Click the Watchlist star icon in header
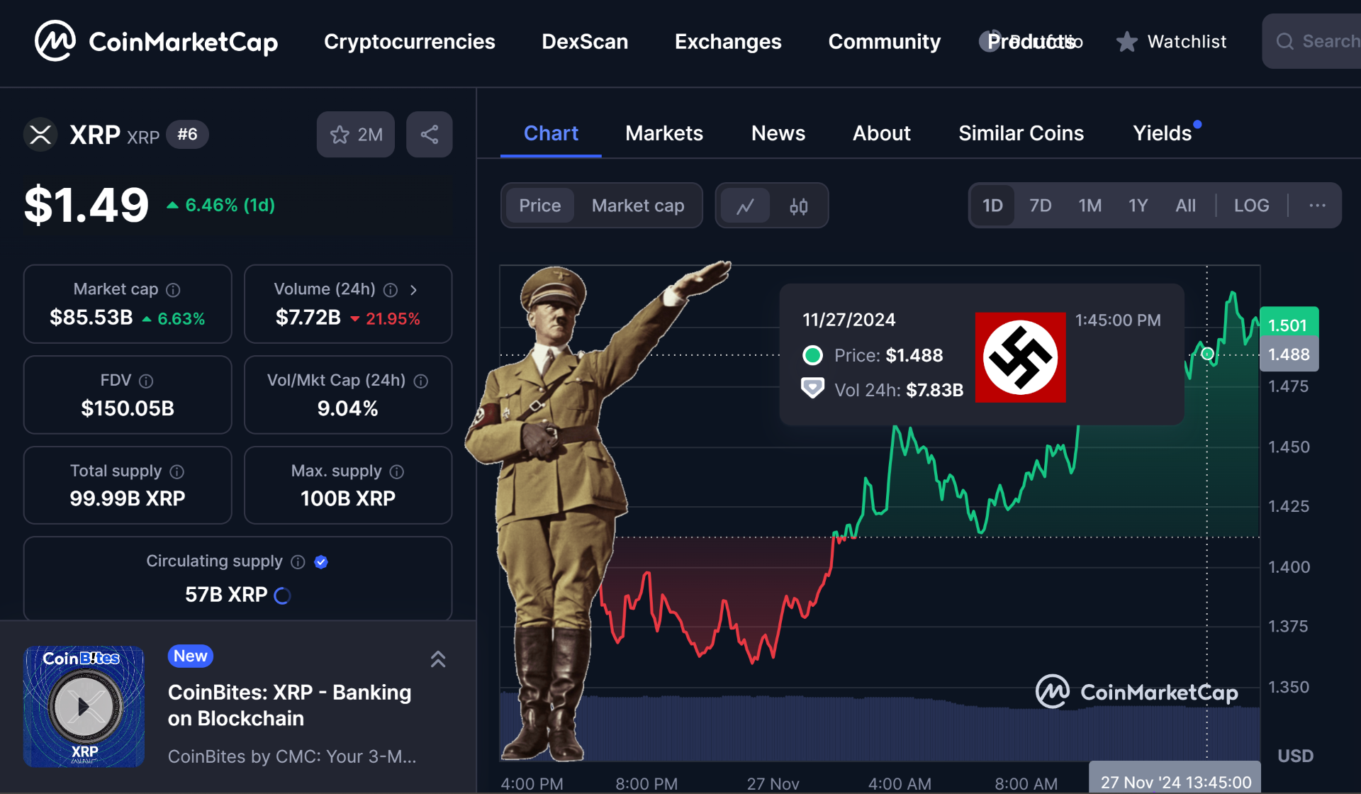The height and width of the screenshot is (794, 1361). pyautogui.click(x=1126, y=42)
